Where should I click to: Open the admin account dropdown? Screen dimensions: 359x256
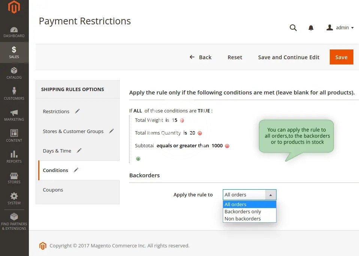tap(340, 28)
